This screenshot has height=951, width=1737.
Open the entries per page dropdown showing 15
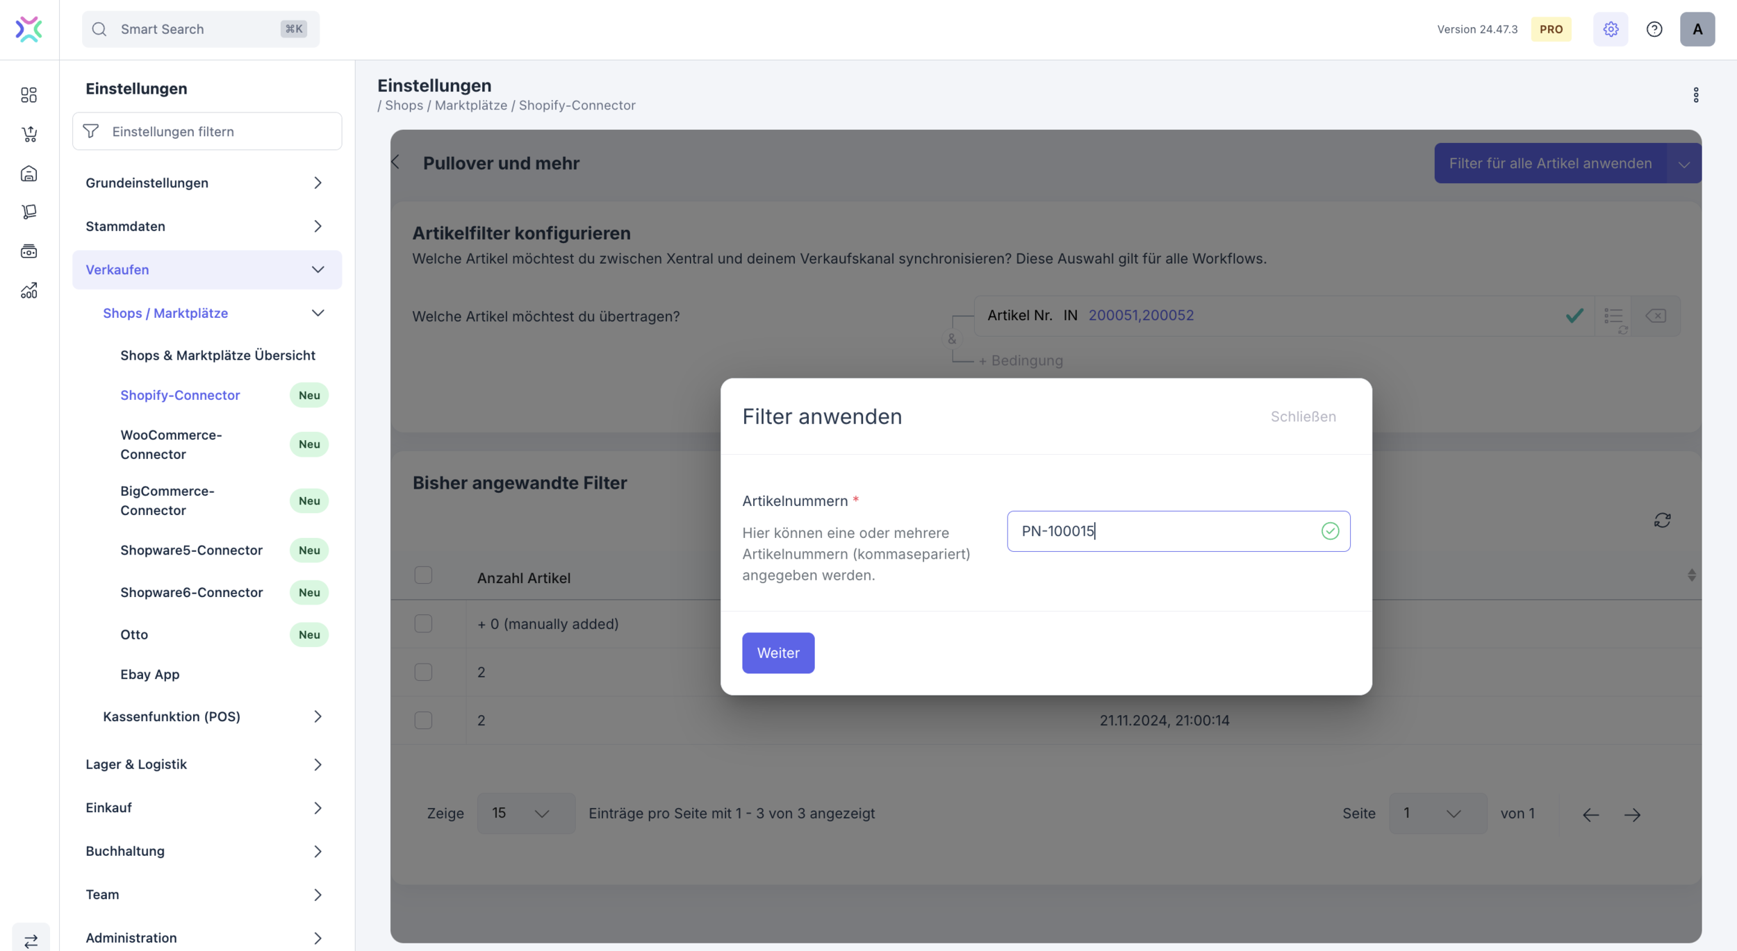click(525, 813)
